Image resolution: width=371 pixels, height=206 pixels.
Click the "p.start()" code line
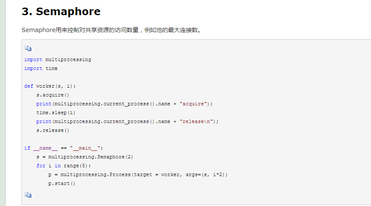(62, 184)
